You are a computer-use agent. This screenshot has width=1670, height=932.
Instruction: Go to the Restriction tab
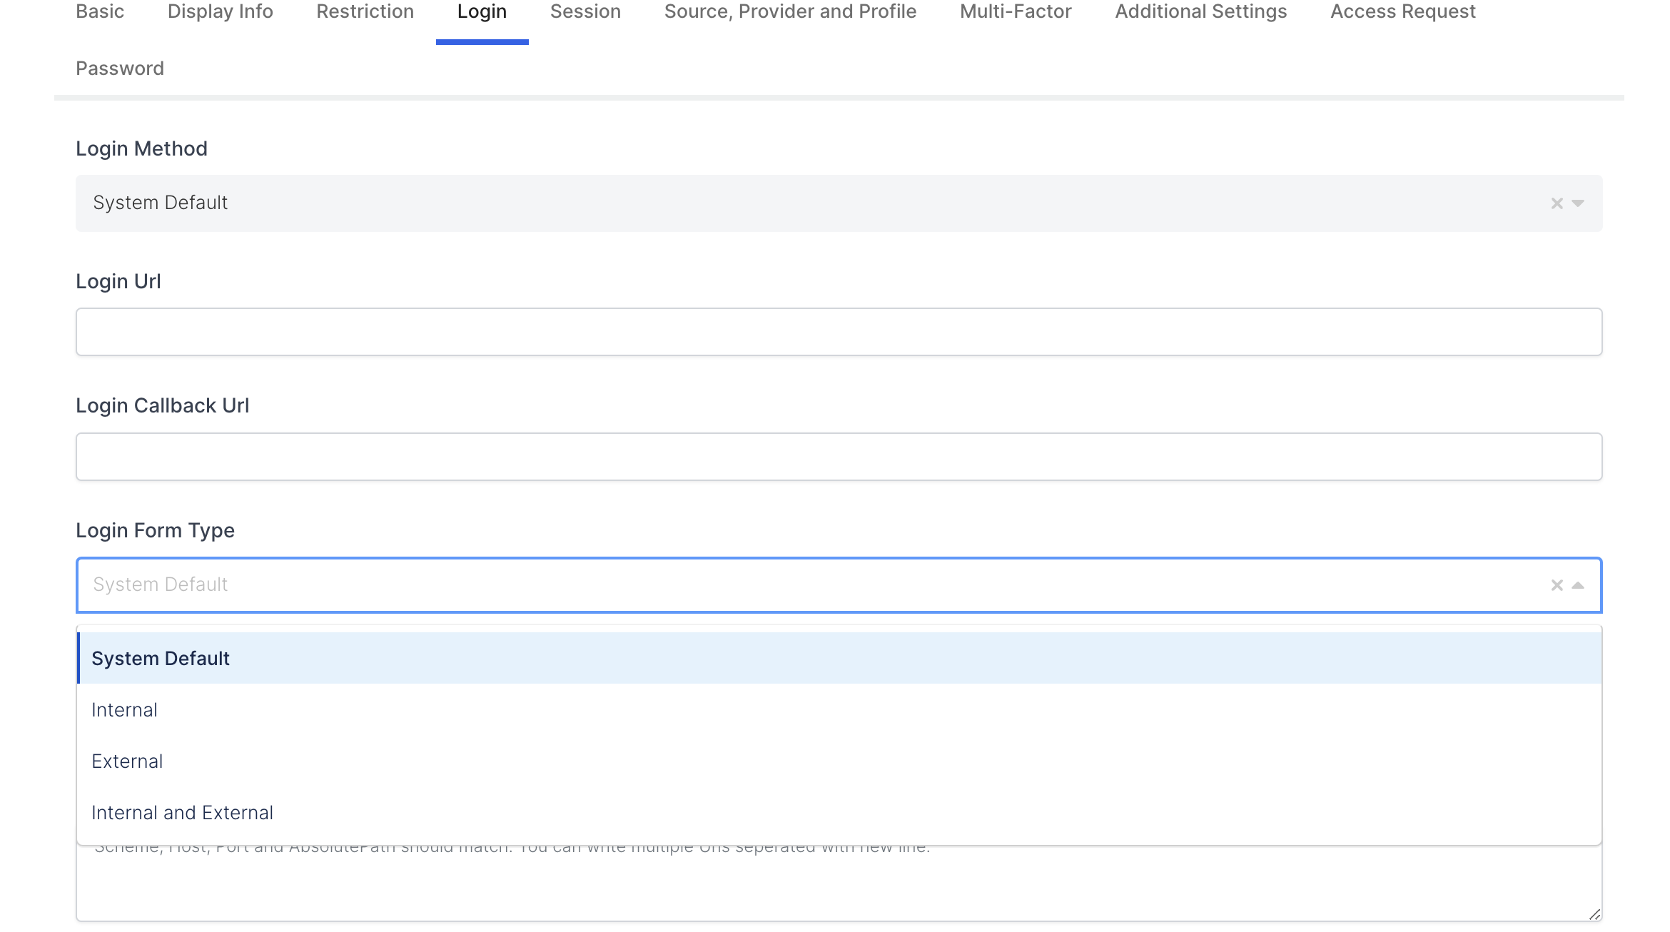[365, 12]
